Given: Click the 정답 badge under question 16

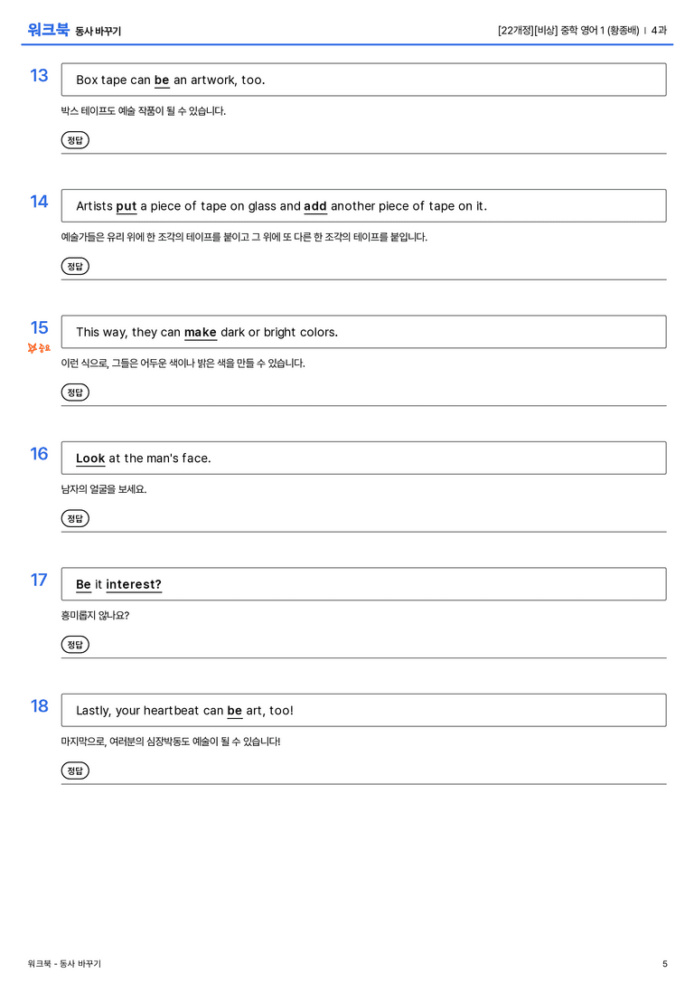Looking at the screenshot, I should click(75, 518).
